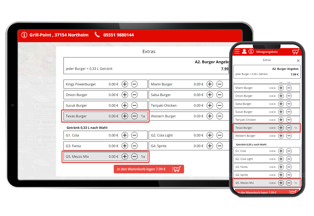Increase Texas Burger quantity on tablet

125,116
